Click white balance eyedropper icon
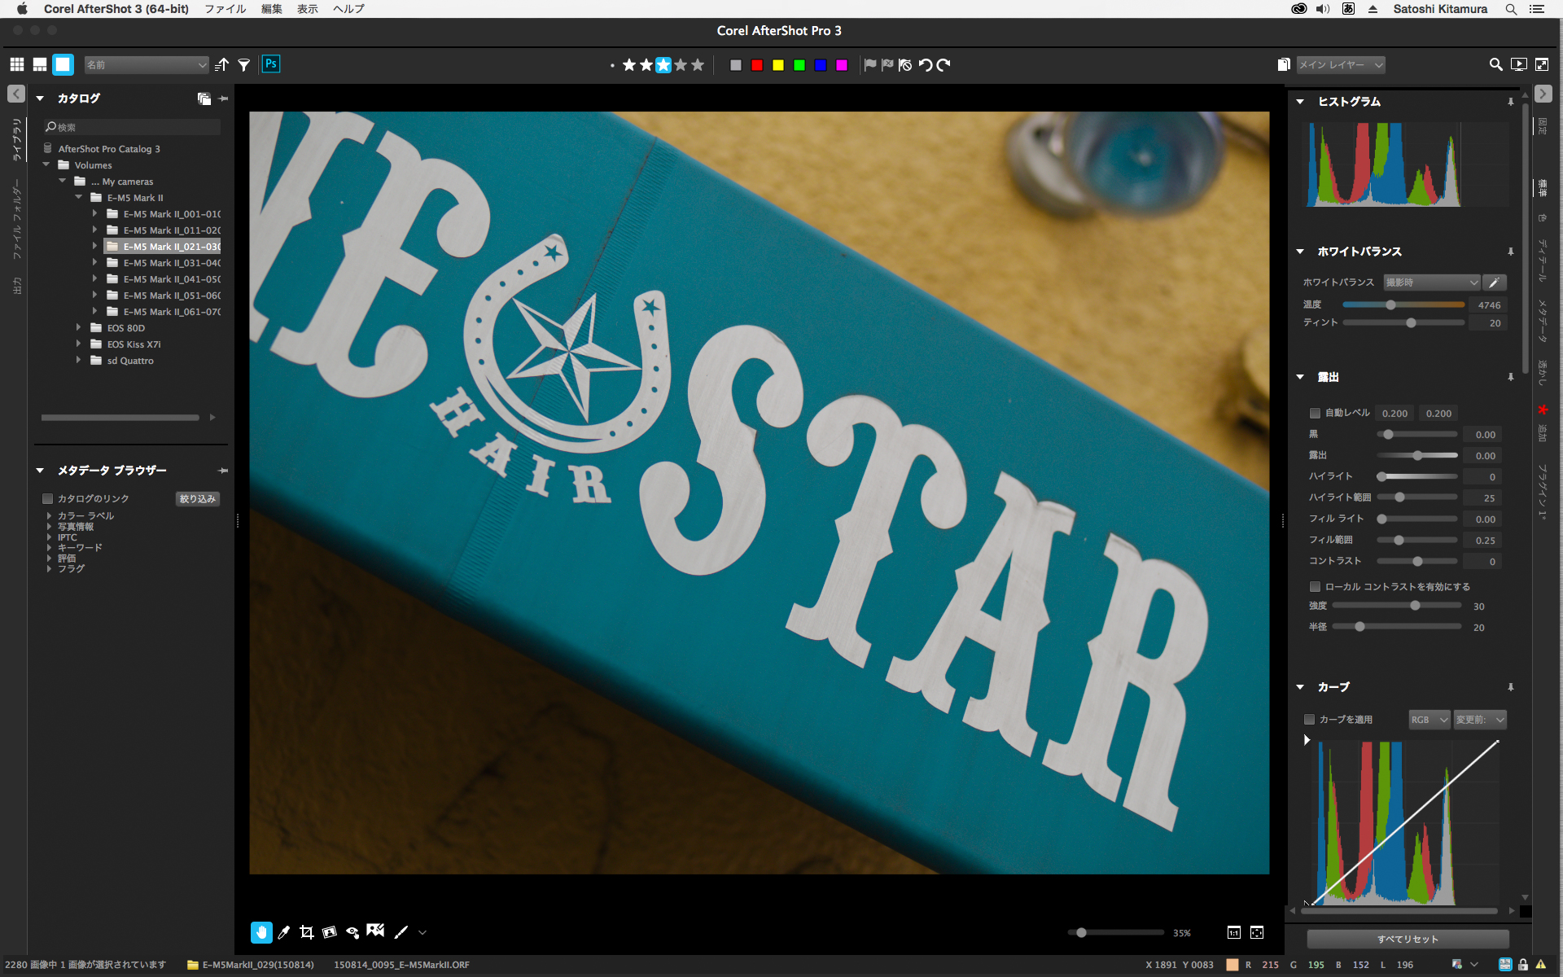Viewport: 1563px width, 977px height. coord(1494,283)
